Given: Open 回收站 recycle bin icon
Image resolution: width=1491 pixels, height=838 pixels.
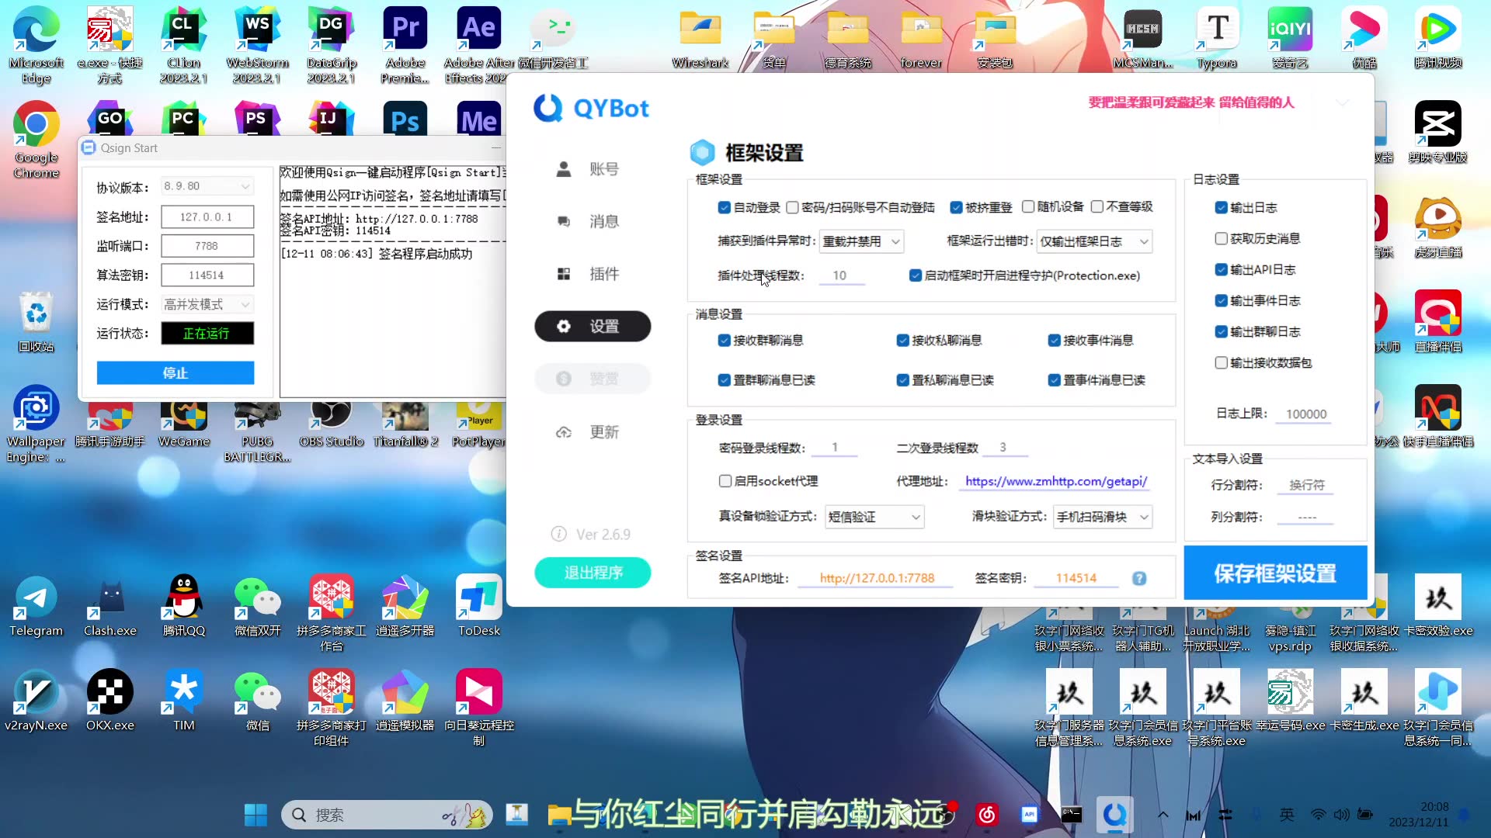Looking at the screenshot, I should 36,321.
